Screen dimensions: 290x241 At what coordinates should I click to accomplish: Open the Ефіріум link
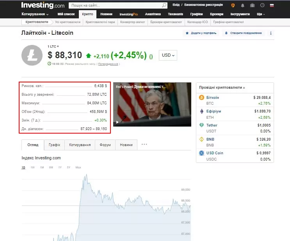(213, 111)
